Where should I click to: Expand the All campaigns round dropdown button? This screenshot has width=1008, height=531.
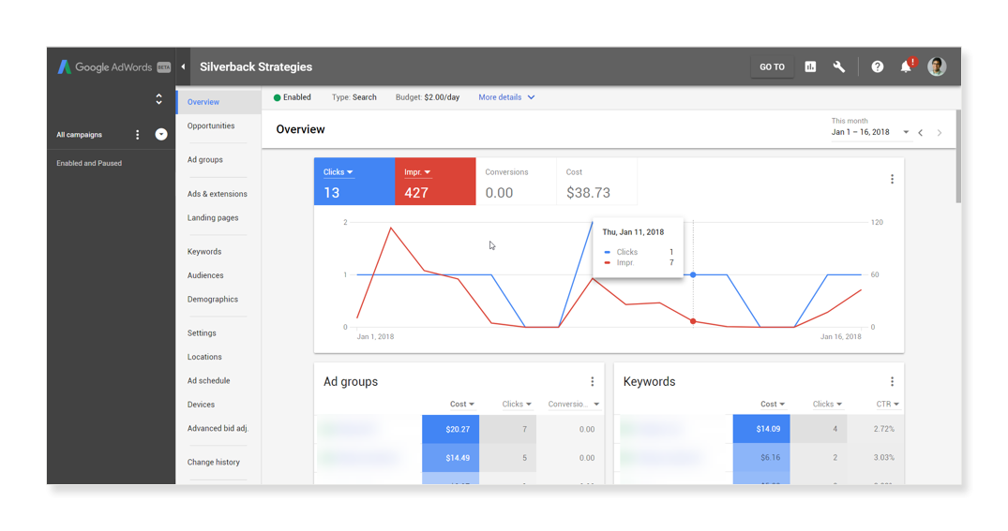coord(161,134)
